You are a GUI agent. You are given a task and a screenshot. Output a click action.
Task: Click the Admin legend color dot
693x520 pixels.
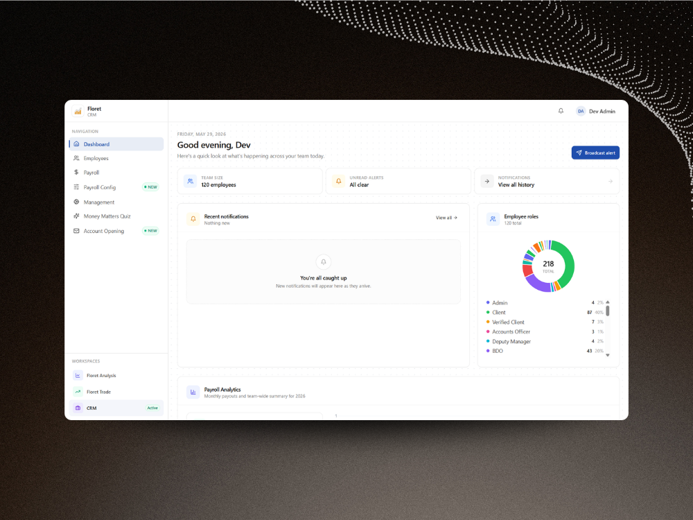[488, 302]
